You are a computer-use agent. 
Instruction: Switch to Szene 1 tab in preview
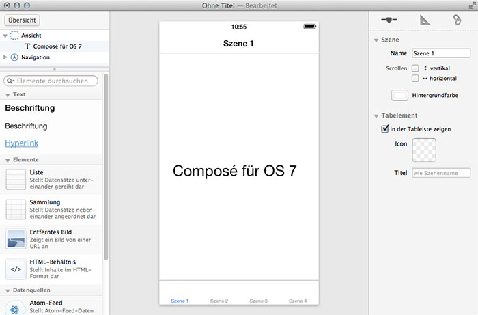(180, 301)
